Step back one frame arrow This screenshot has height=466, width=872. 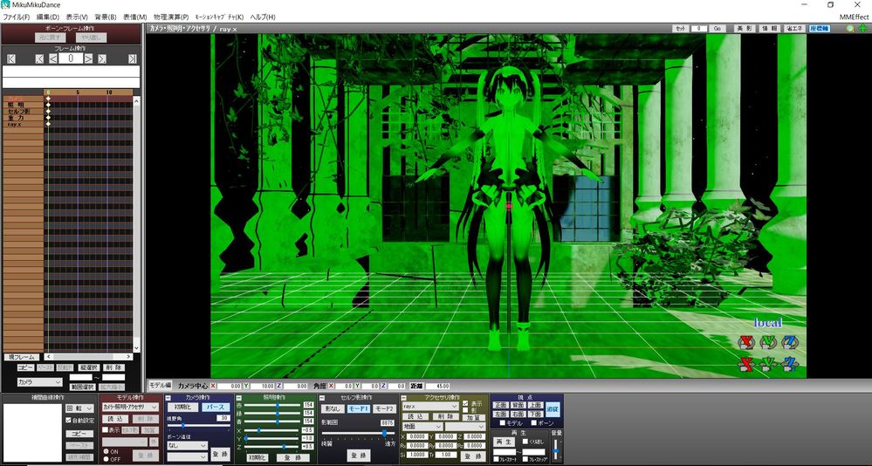(53, 58)
